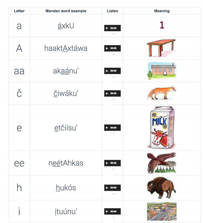This screenshot has width=203, height=223.
Task: Click the town scene image for "ituúnu'"
Action: [x=162, y=211]
